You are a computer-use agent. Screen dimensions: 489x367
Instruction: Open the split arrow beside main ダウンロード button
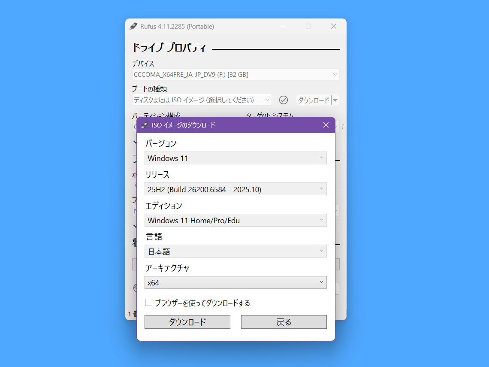click(335, 100)
